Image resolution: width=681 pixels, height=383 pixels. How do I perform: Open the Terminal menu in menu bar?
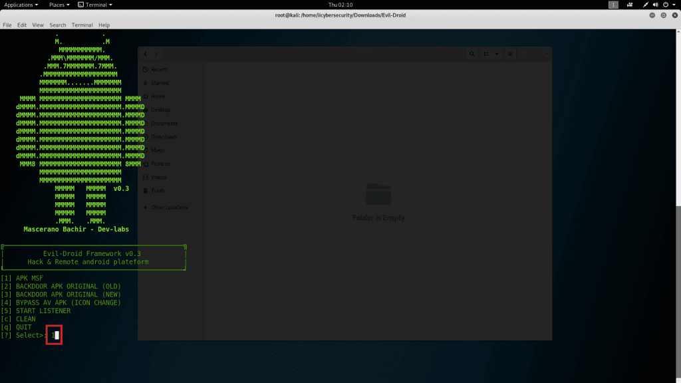coord(82,25)
